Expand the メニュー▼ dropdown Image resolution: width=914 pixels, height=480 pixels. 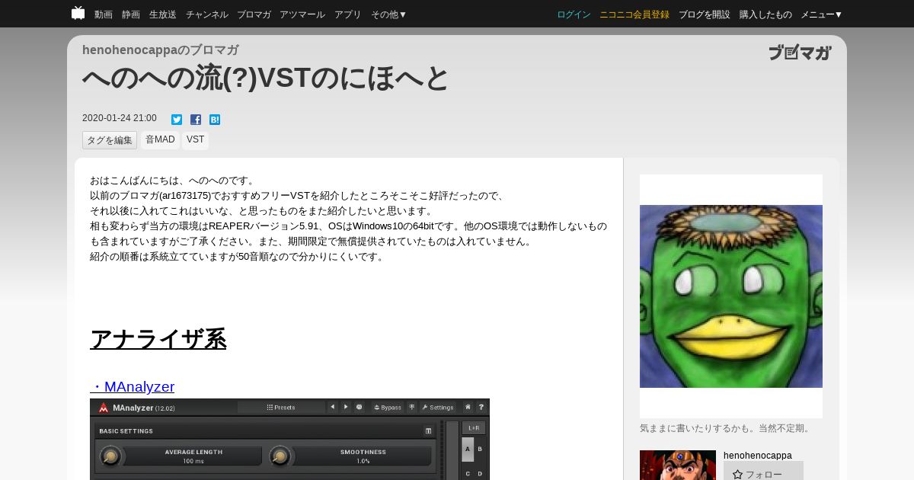coord(822,14)
